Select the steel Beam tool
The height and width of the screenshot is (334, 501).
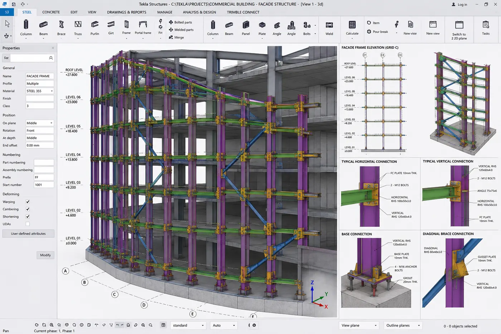44,28
